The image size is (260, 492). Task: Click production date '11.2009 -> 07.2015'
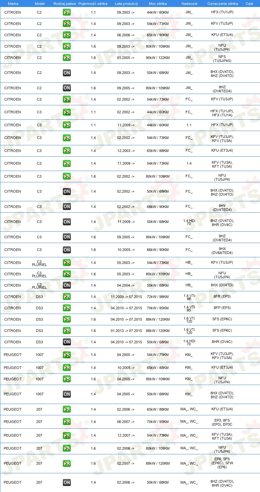point(126,297)
